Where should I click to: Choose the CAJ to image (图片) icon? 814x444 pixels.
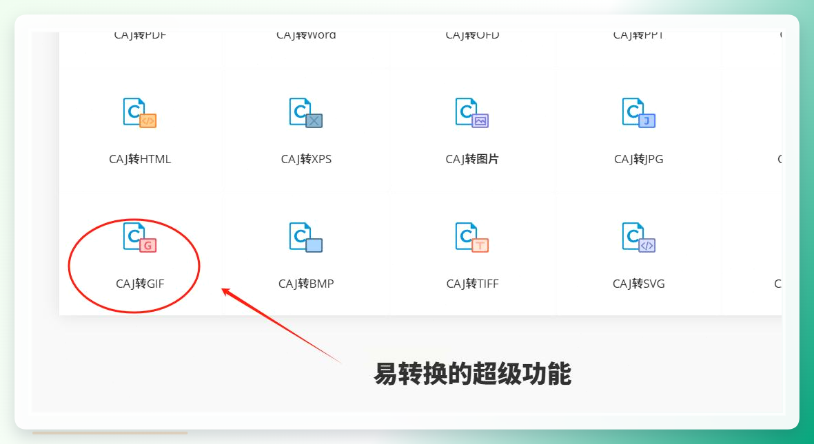(x=472, y=113)
